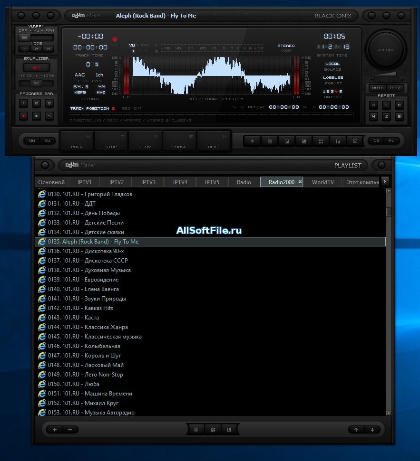Toggle the MUTE button
The height and width of the screenshot is (461, 420).
coord(378,88)
